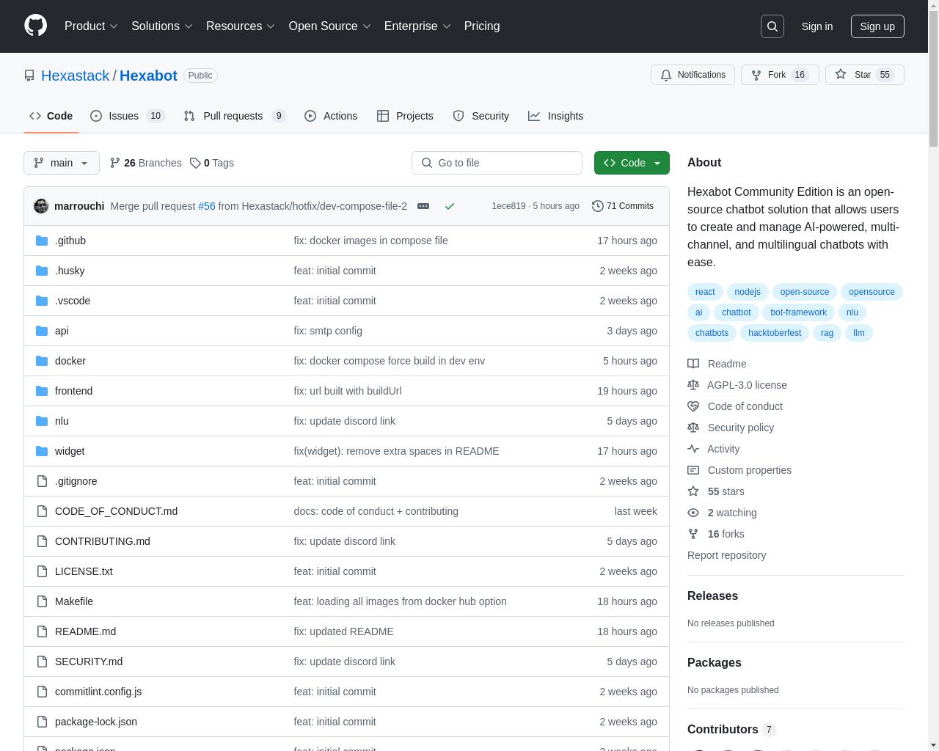
Task: Select the bot-framework topic tag
Action: point(798,312)
